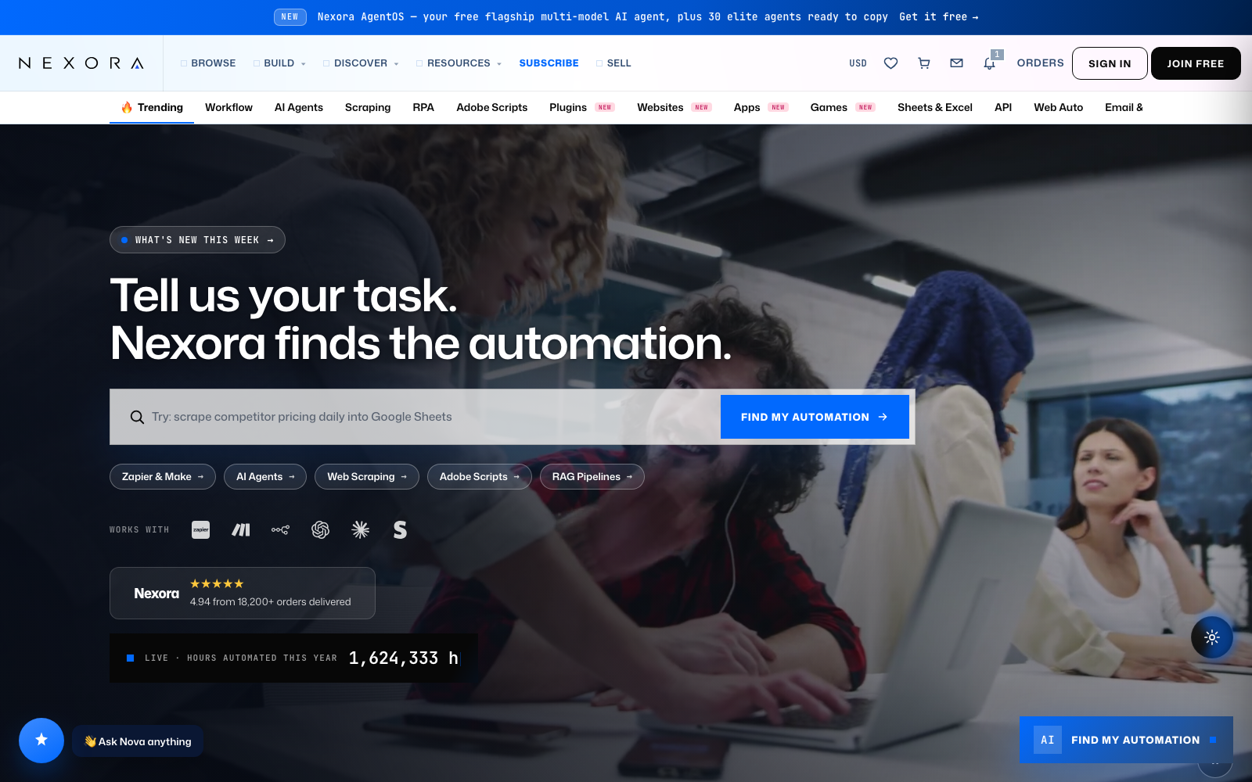
Task: Choose the RAG Pipelines chip
Action: click(x=592, y=477)
